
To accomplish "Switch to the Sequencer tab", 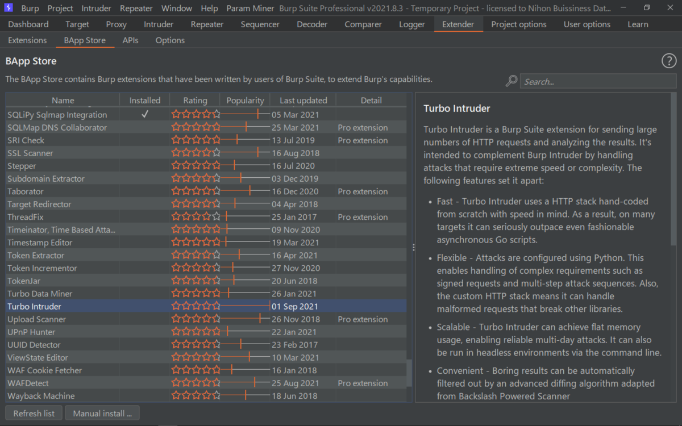I will click(260, 24).
